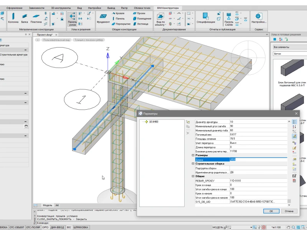Select the Проем opening tool
The image size is (307, 230).
139,13
